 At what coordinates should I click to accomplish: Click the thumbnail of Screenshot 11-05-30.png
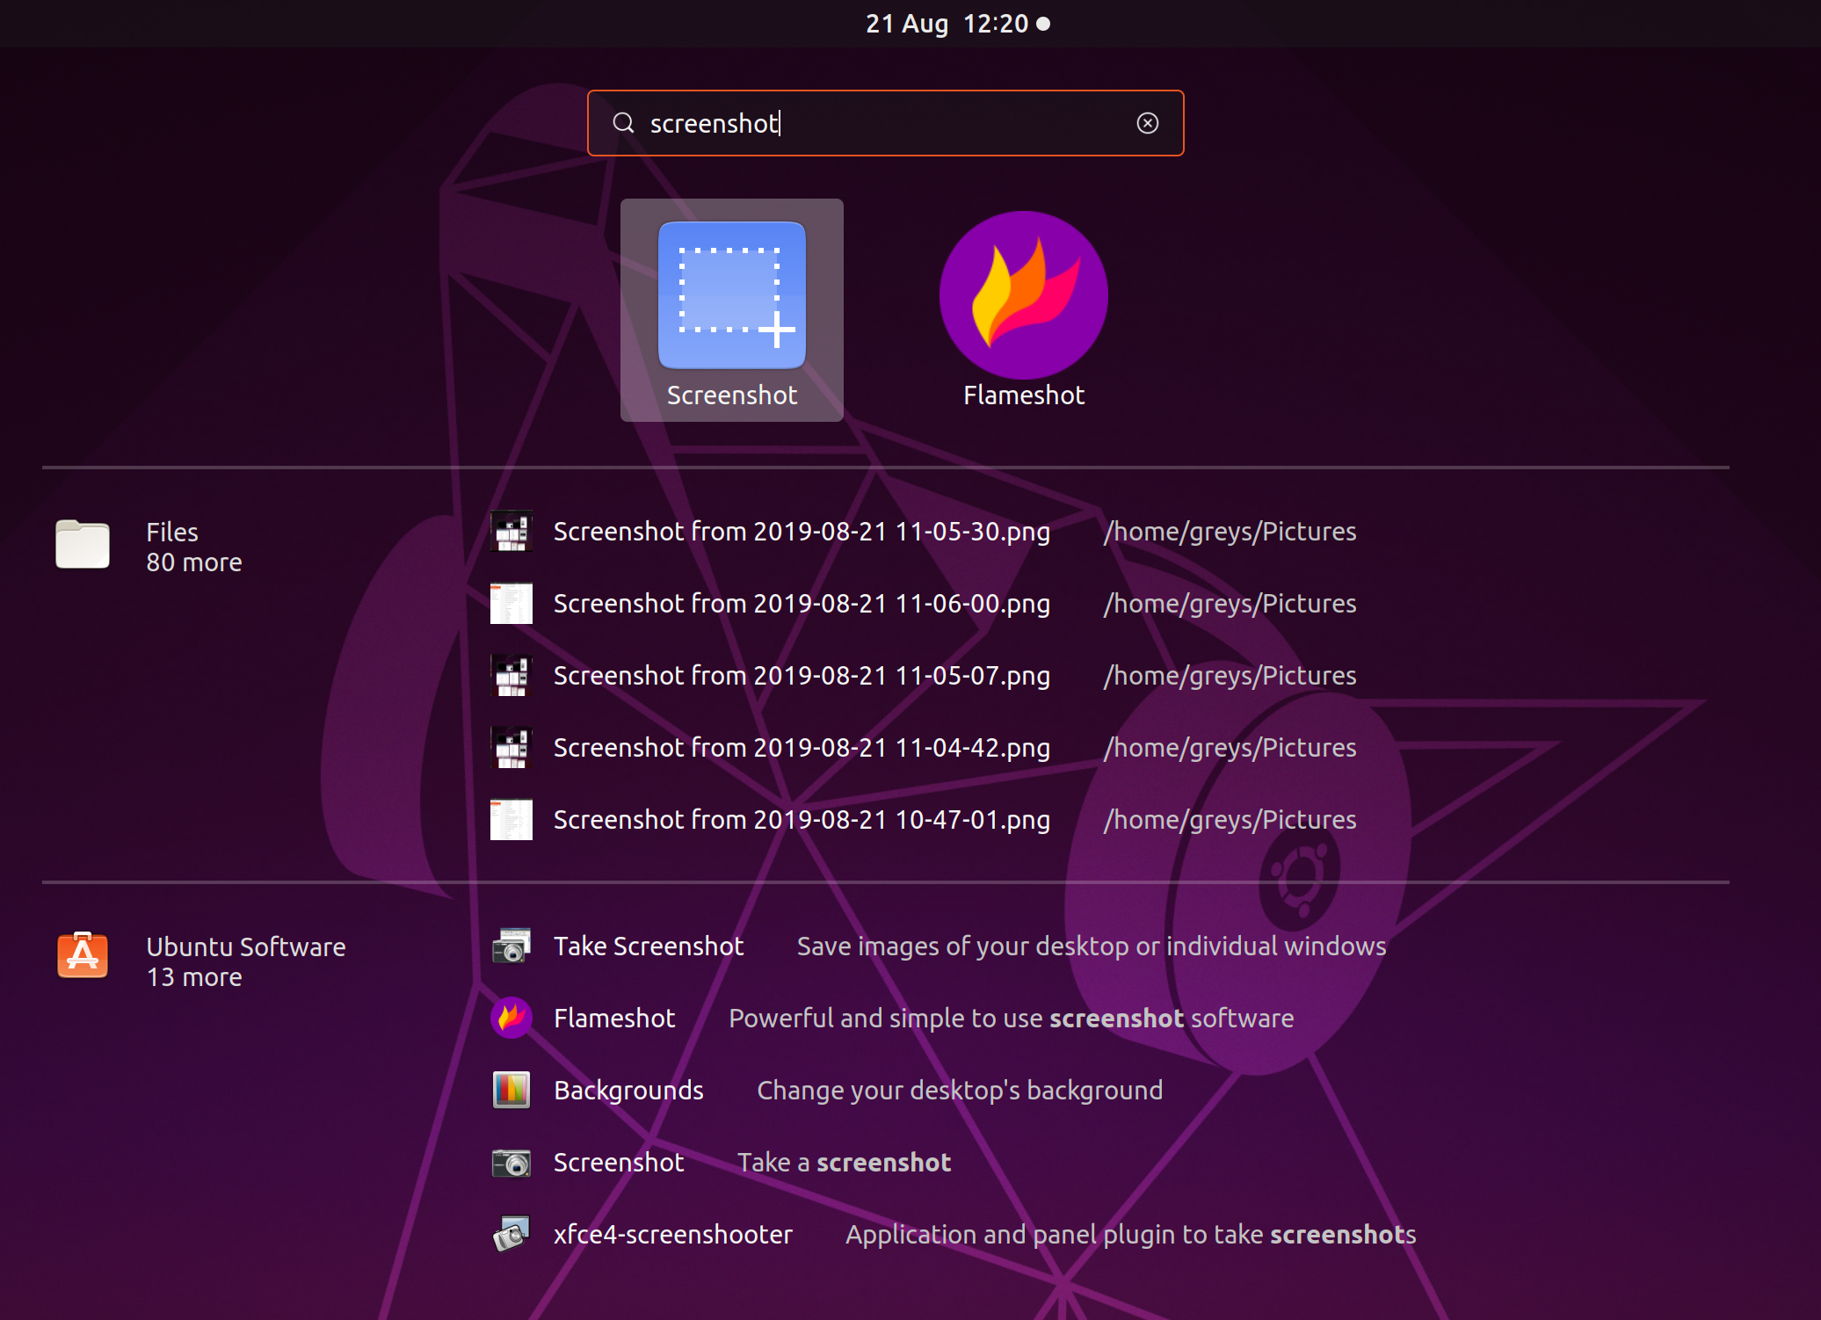(x=511, y=531)
